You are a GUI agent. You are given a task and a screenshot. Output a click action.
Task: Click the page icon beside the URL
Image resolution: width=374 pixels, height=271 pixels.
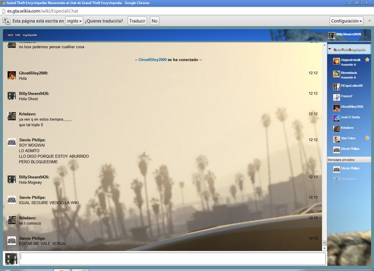coord(4,11)
